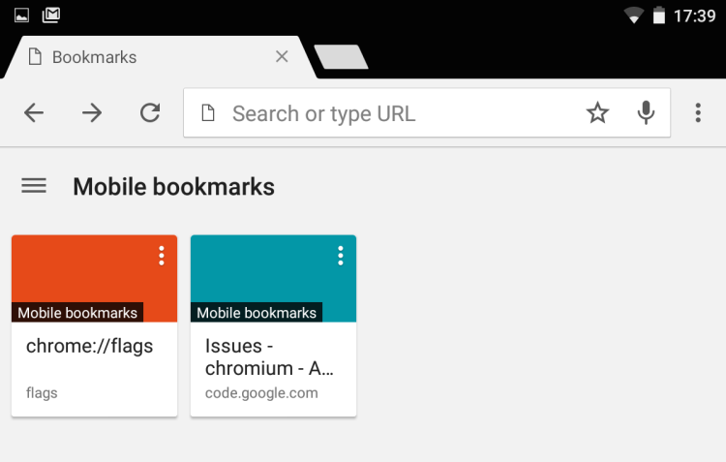Tap the orange thumbnail of flags bookmark

pos(95,279)
